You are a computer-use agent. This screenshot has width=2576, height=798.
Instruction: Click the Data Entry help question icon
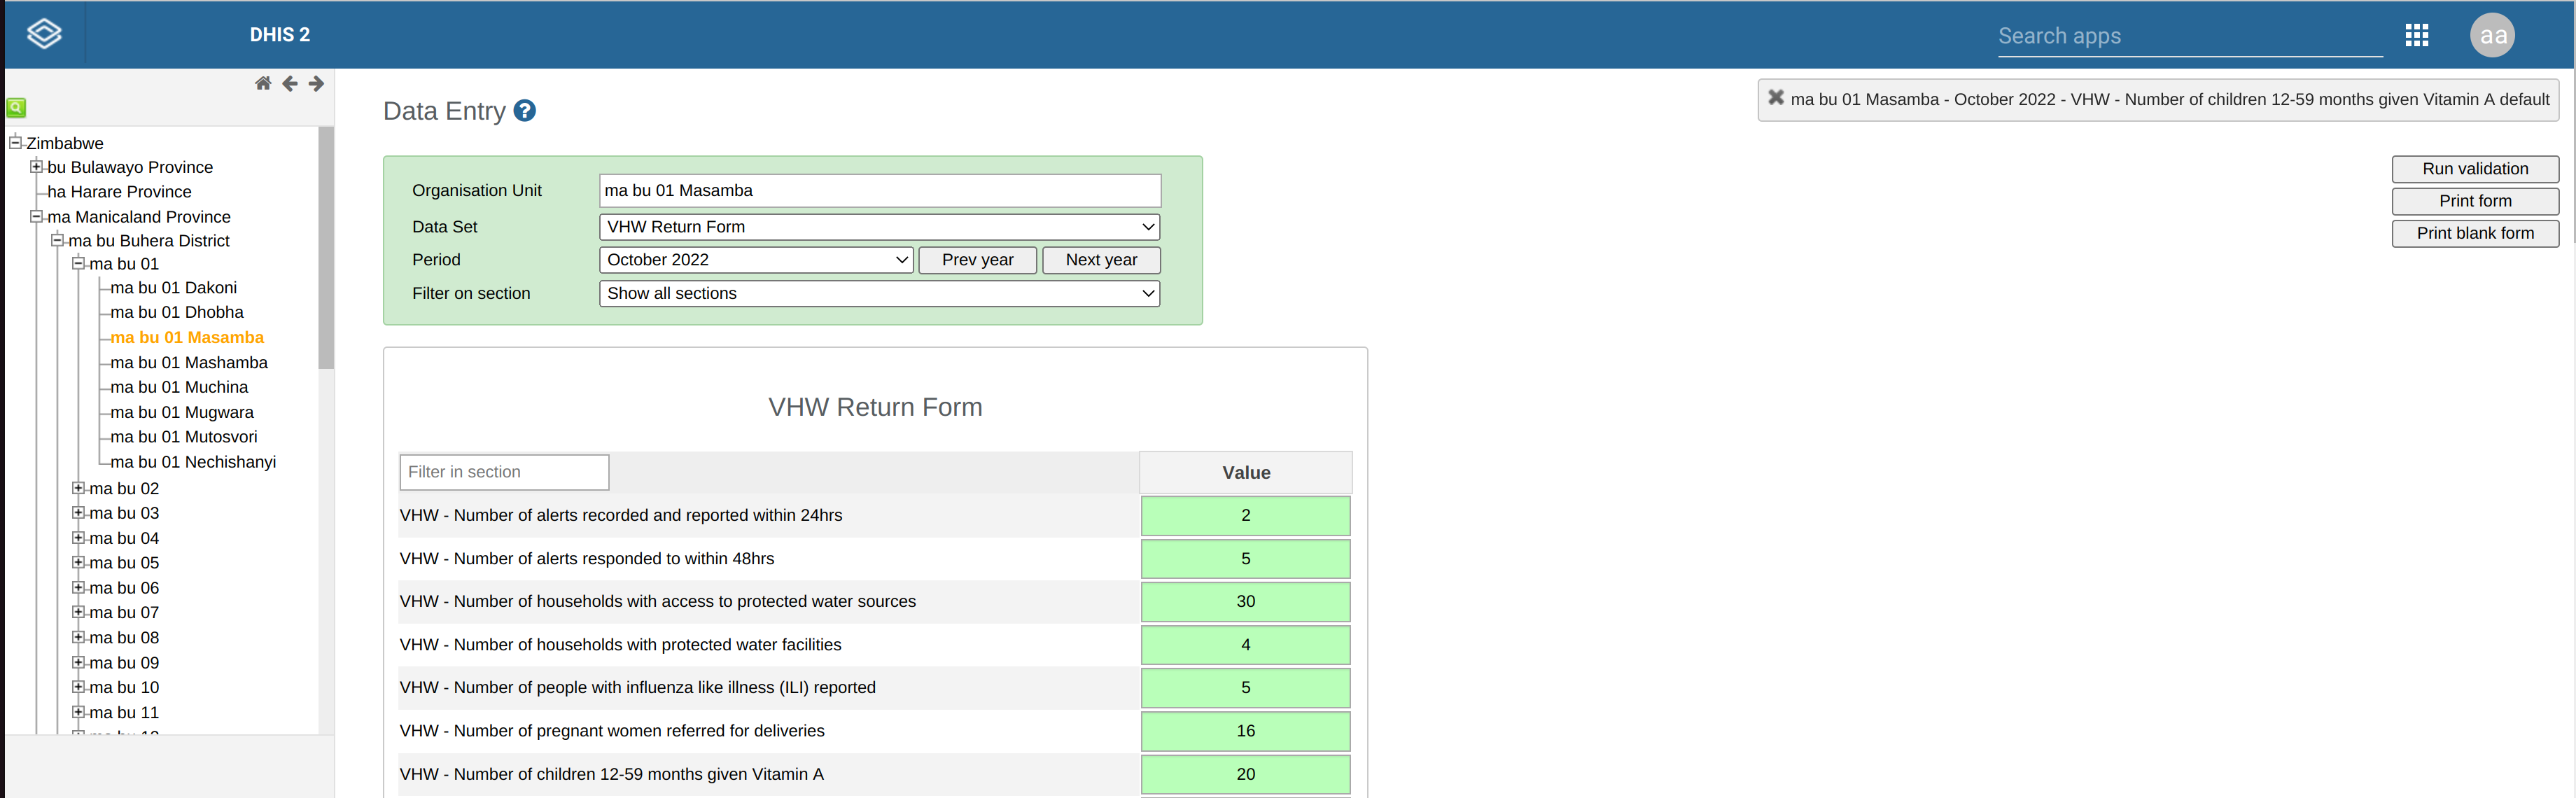coord(525,111)
